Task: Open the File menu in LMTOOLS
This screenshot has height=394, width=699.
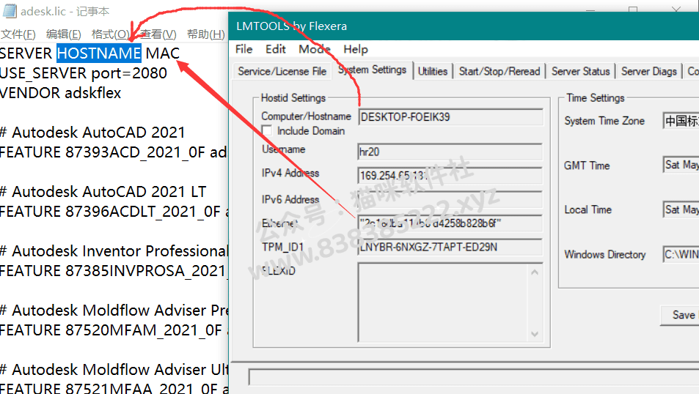Action: [x=244, y=49]
